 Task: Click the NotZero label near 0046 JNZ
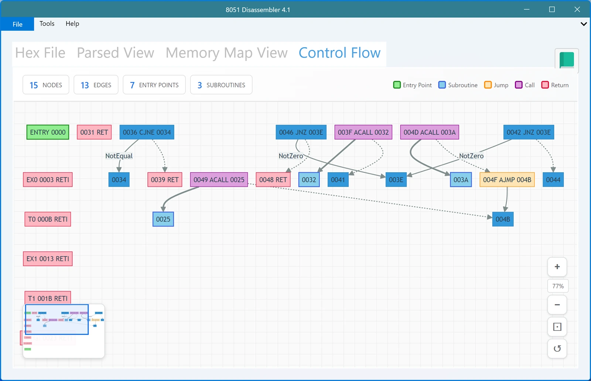pos(291,156)
